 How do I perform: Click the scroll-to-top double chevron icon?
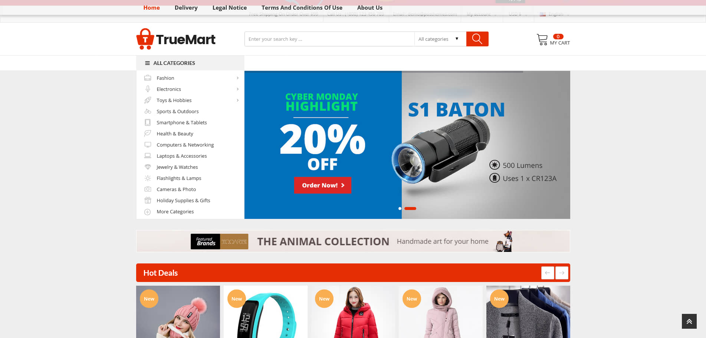(689, 321)
